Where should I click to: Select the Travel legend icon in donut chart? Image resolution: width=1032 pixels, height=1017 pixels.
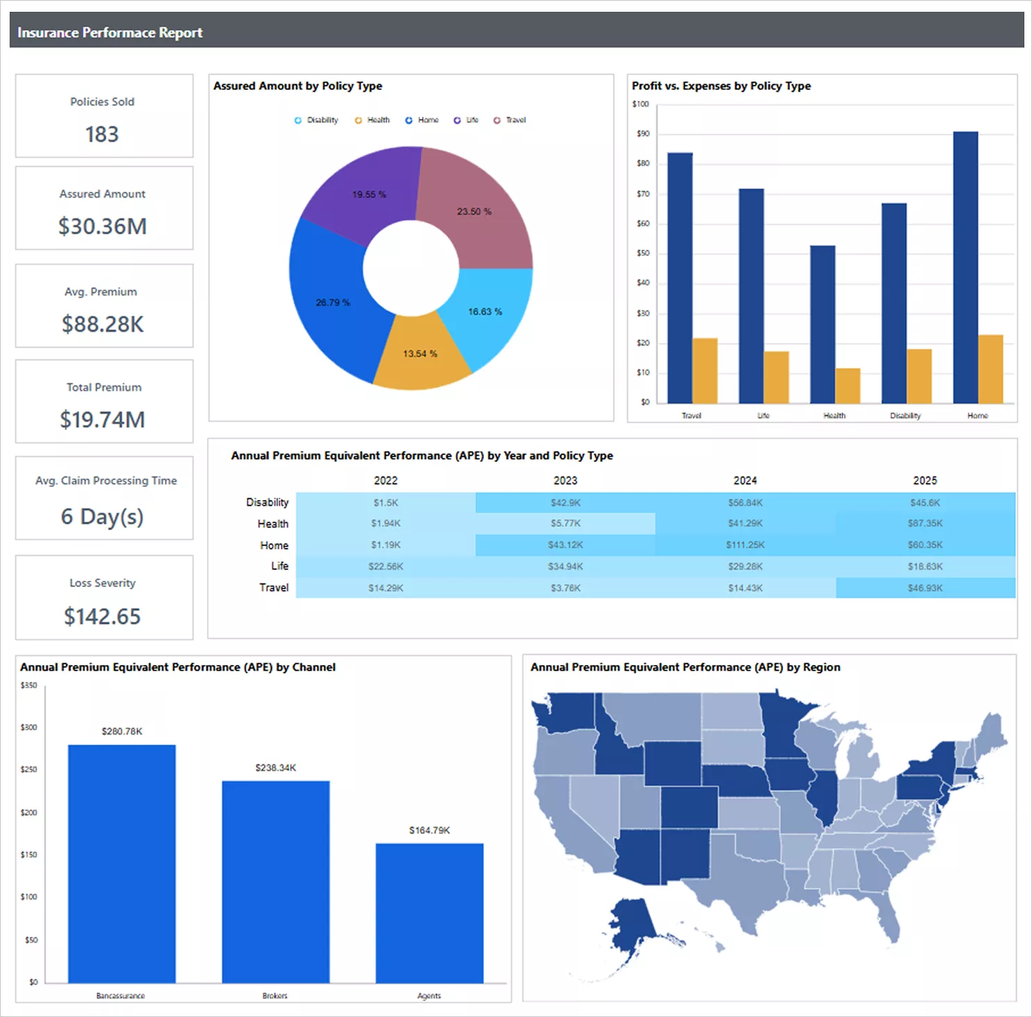coord(495,120)
